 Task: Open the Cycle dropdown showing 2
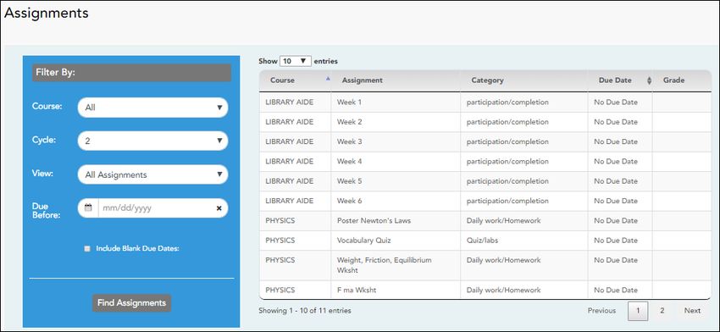coord(153,141)
